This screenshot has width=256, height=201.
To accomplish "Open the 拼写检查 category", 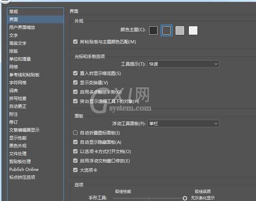I will pos(35,98).
